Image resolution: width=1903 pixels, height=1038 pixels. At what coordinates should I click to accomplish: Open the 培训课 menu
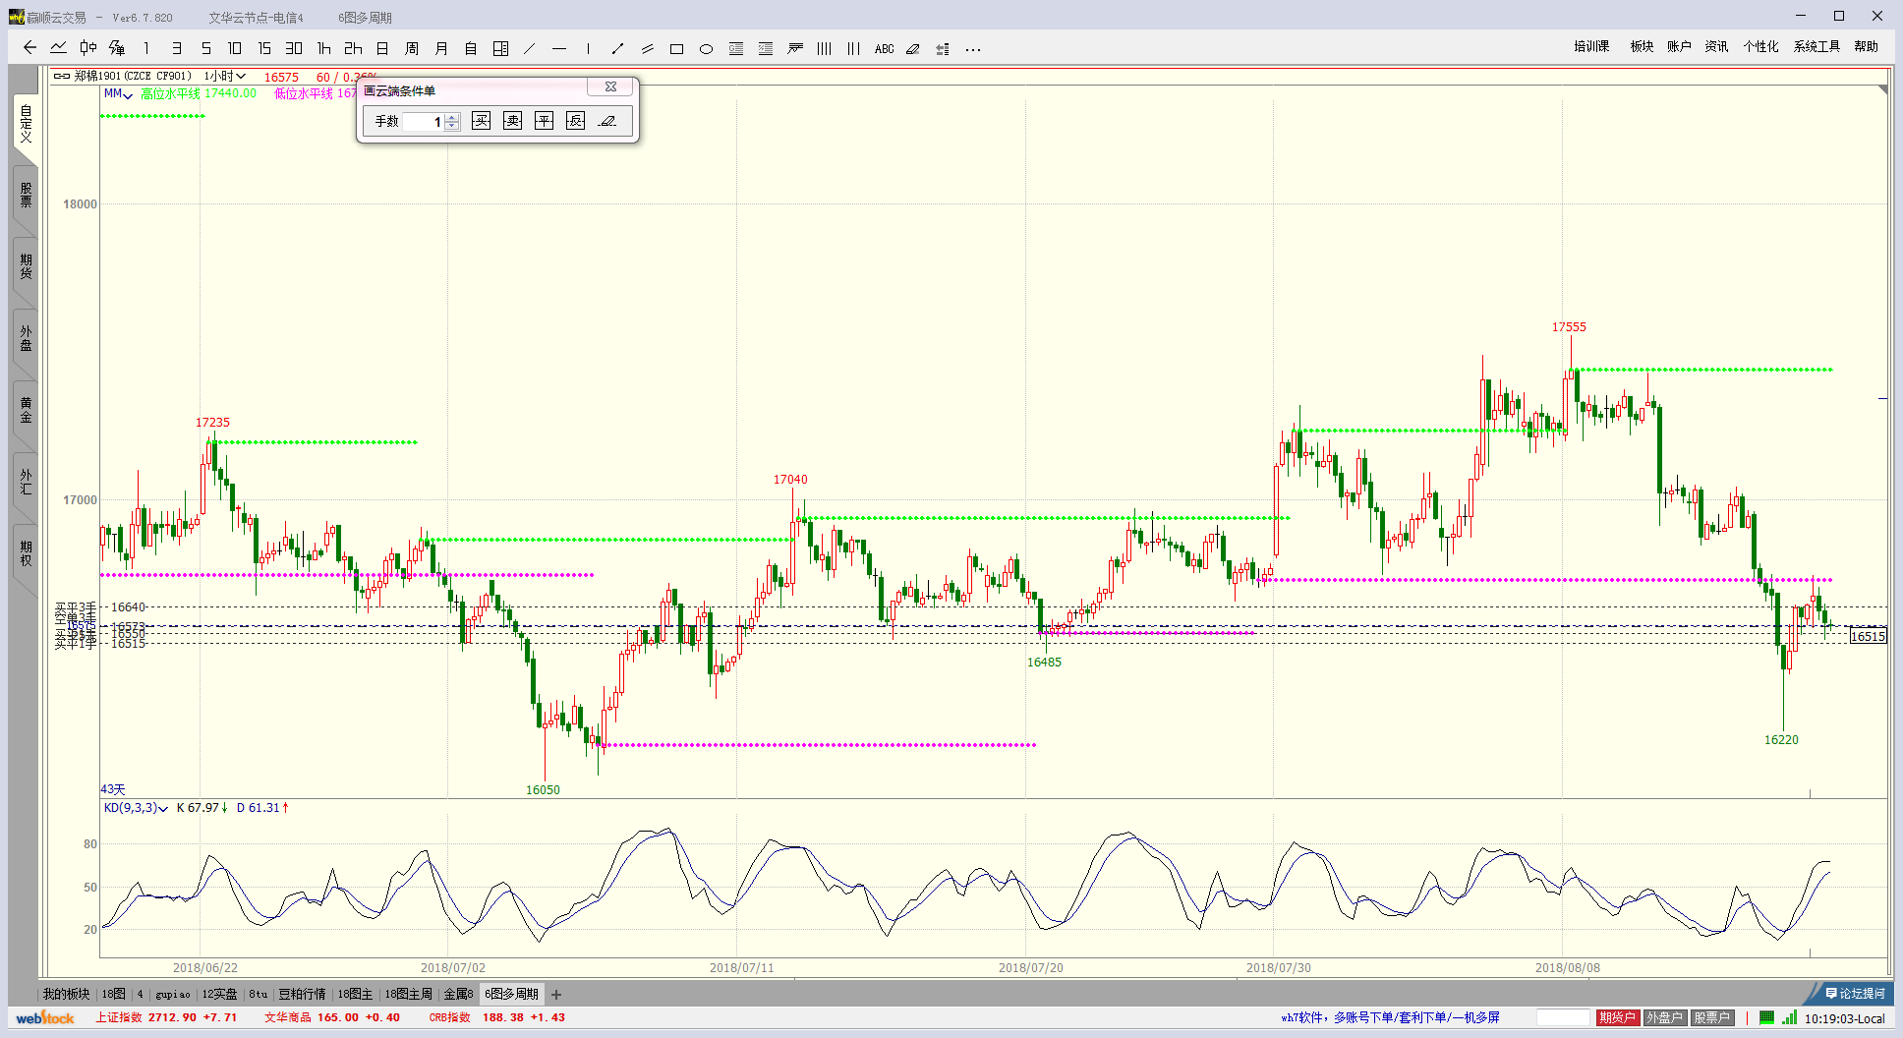tap(1591, 46)
